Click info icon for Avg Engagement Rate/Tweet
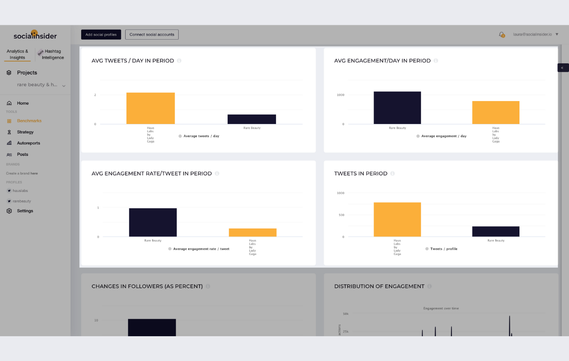Image resolution: width=569 pixels, height=361 pixels. pos(217,173)
